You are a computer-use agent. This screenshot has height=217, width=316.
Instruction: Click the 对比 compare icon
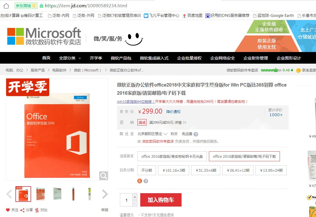(37, 210)
